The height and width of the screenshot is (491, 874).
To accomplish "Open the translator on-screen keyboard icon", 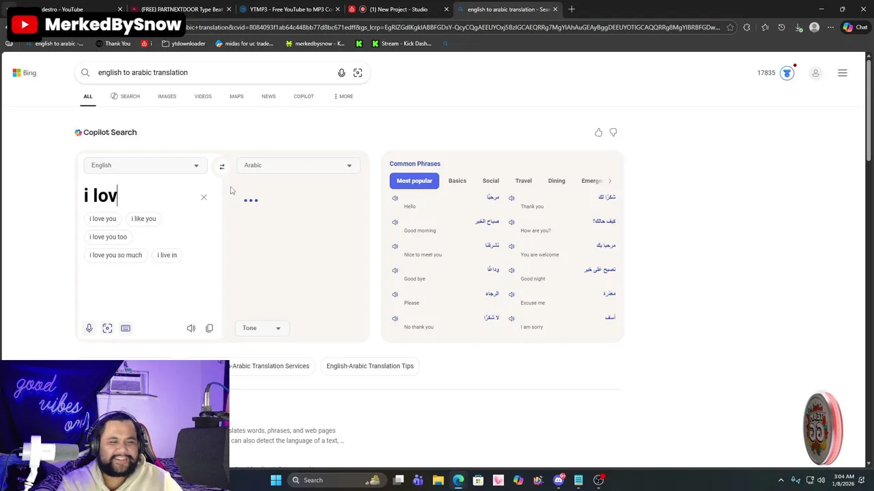I will coord(126,328).
